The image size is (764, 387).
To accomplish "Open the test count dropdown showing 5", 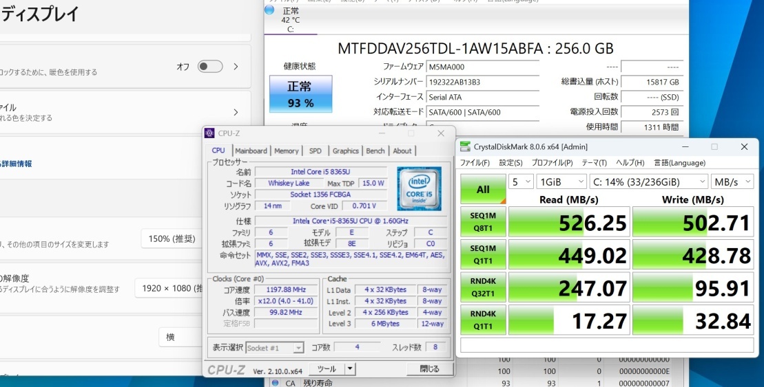I will point(520,181).
